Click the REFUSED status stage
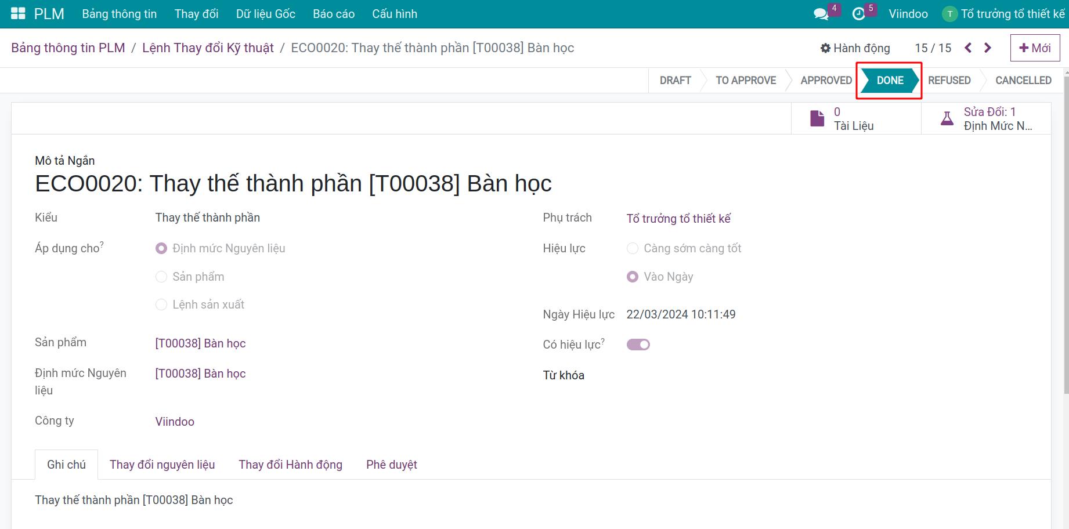Image resolution: width=1069 pixels, height=529 pixels. pyautogui.click(x=949, y=81)
